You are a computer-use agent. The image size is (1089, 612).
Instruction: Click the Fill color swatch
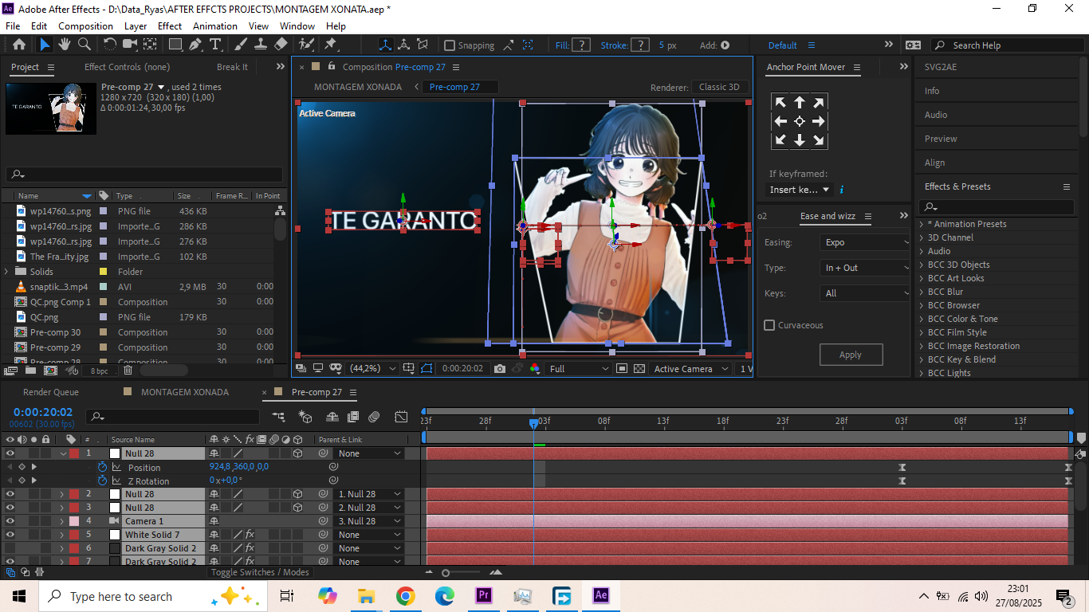pyautogui.click(x=582, y=45)
